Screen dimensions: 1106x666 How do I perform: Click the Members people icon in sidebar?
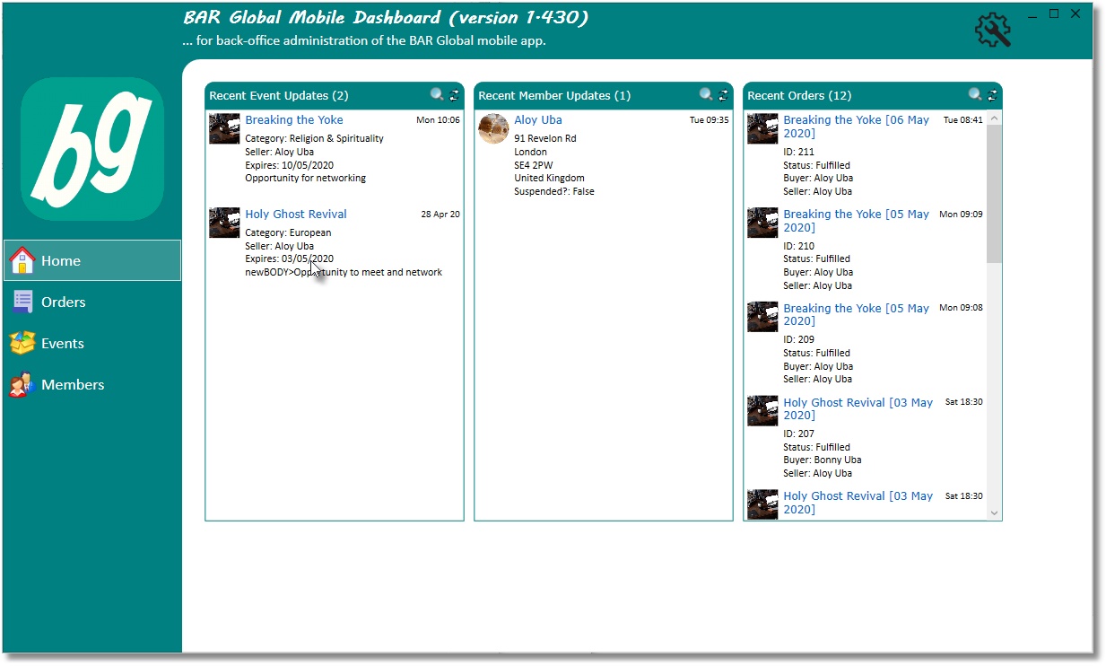[22, 384]
